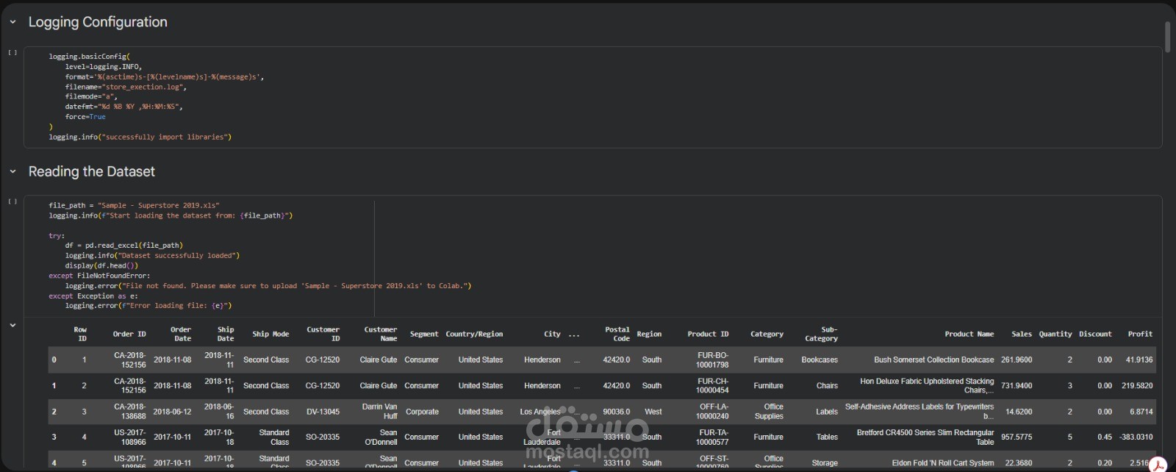Run the logging.basicConfig code cell
The width and height of the screenshot is (1176, 472).
pos(12,52)
